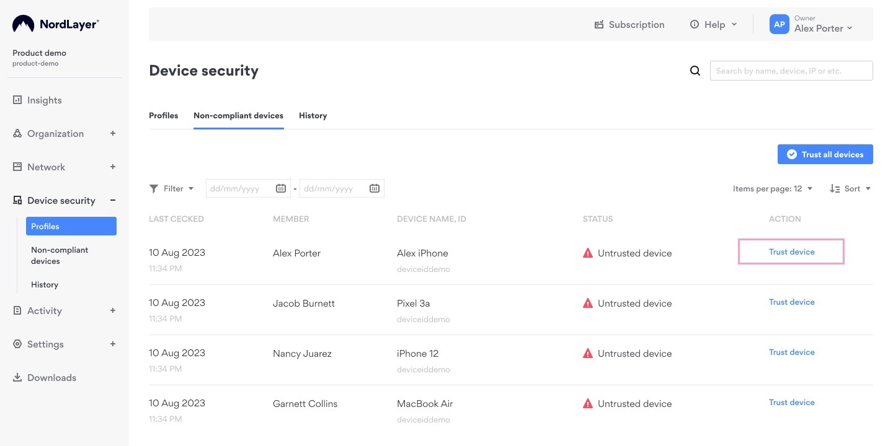893x446 pixels.
Task: Open the search magnifier icon
Action: coord(695,71)
